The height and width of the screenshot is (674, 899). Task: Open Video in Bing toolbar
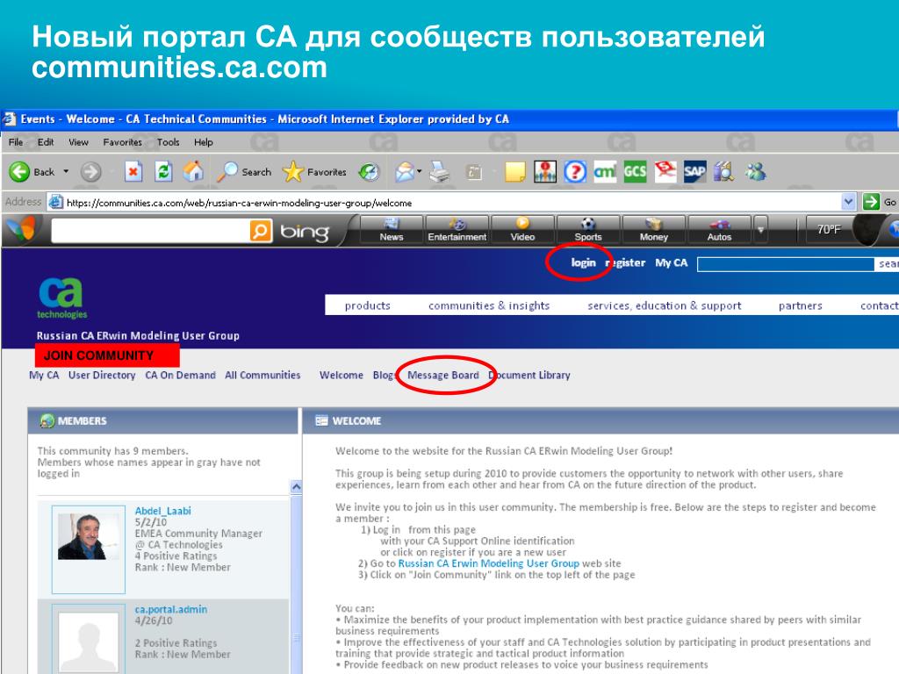[x=522, y=230]
